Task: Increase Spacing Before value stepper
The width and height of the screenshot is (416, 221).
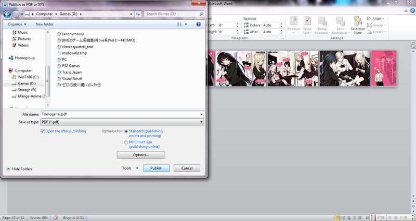Action: click(x=281, y=24)
